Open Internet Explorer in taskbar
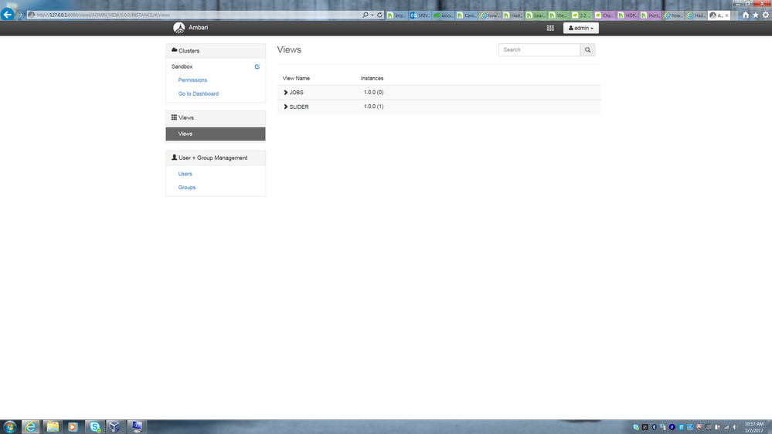 point(31,426)
